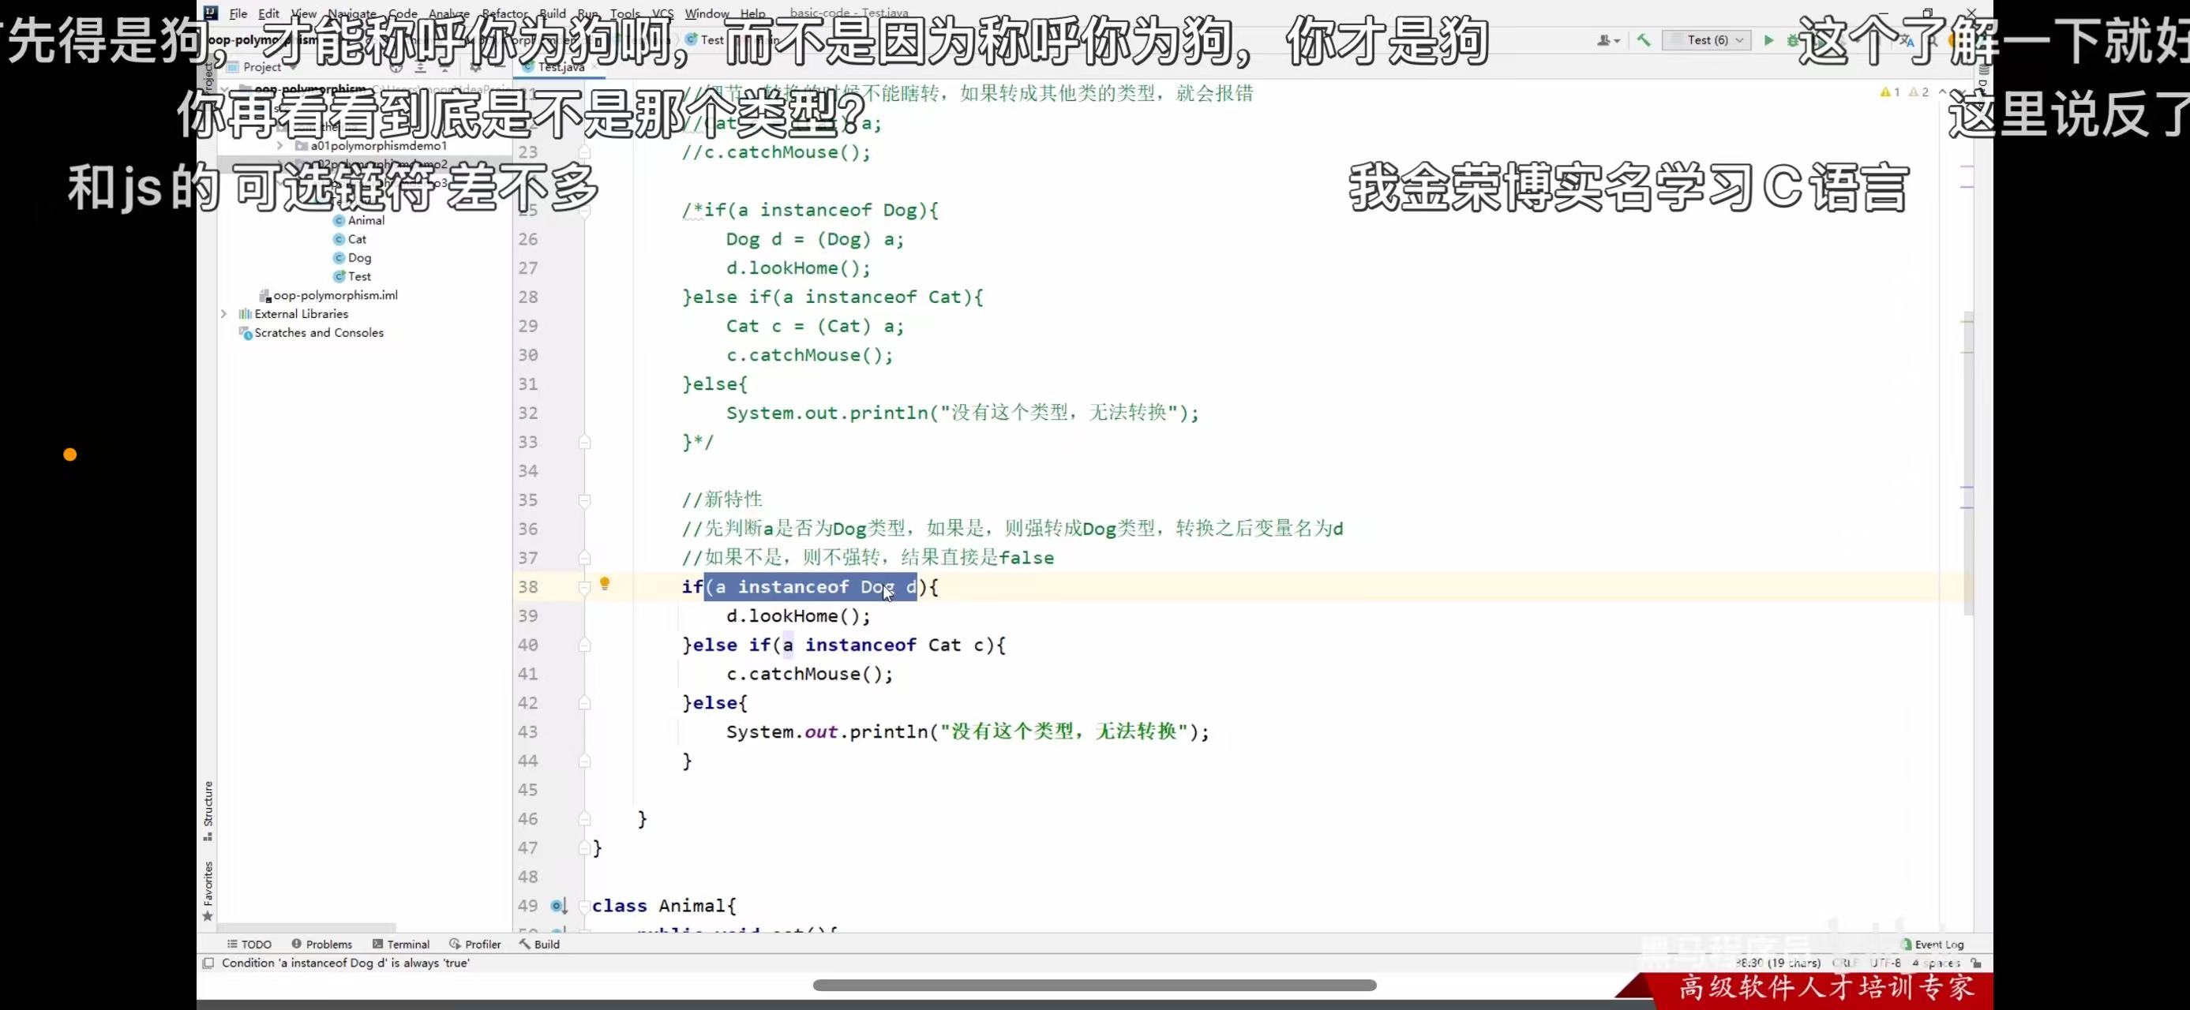Click the read-only lock icon in status bar
This screenshot has height=1010, width=2190.
(x=1977, y=963)
